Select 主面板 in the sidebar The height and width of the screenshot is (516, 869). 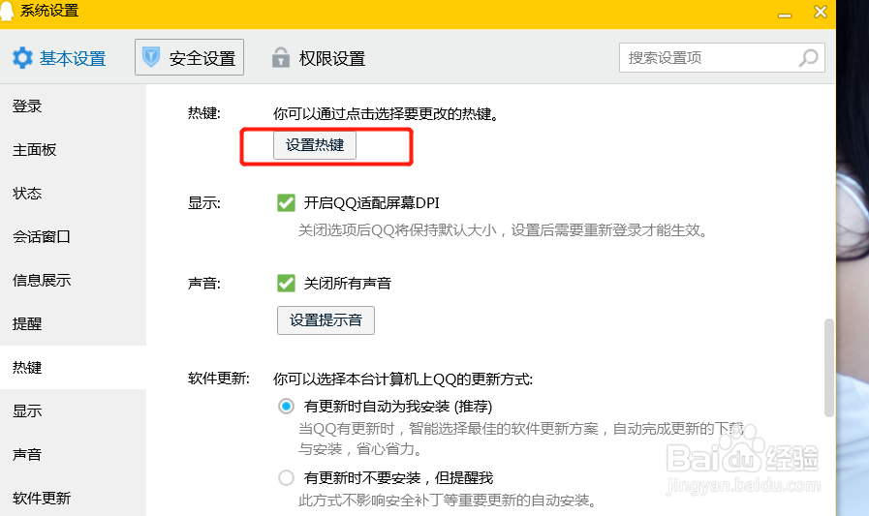pos(74,150)
